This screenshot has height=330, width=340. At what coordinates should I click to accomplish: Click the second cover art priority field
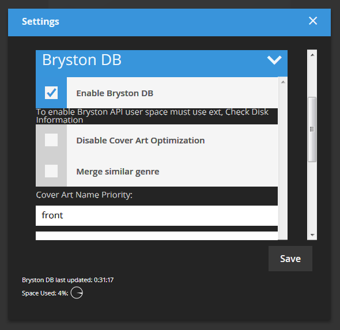point(157,236)
